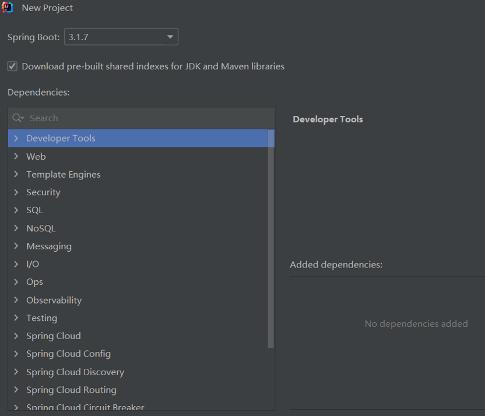Expand the Web dependencies chevron
The height and width of the screenshot is (416, 485).
coord(16,156)
